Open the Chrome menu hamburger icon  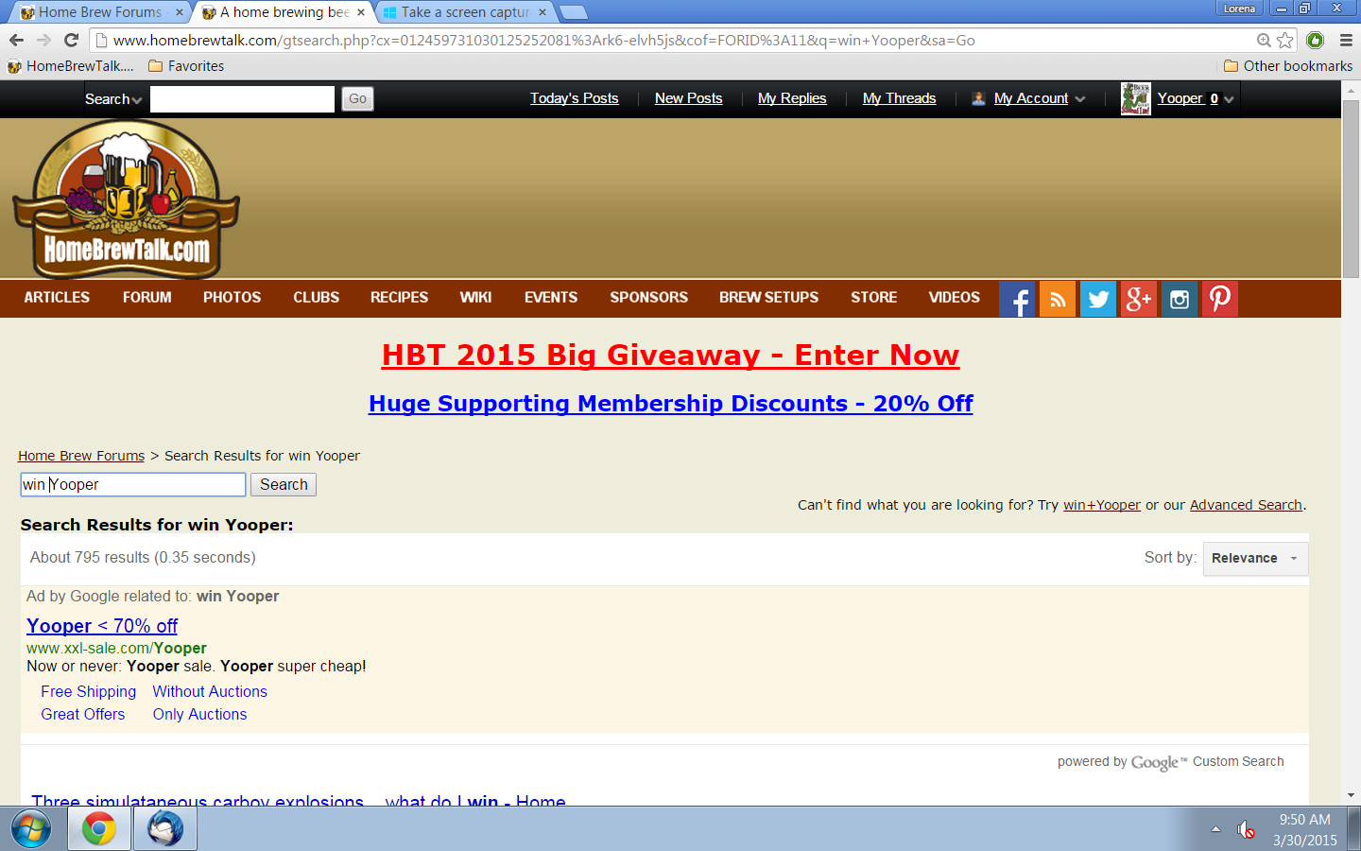point(1346,40)
